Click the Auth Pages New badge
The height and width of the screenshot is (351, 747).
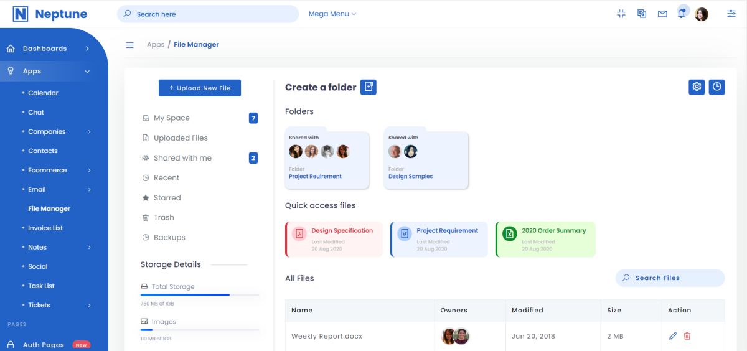tap(81, 345)
